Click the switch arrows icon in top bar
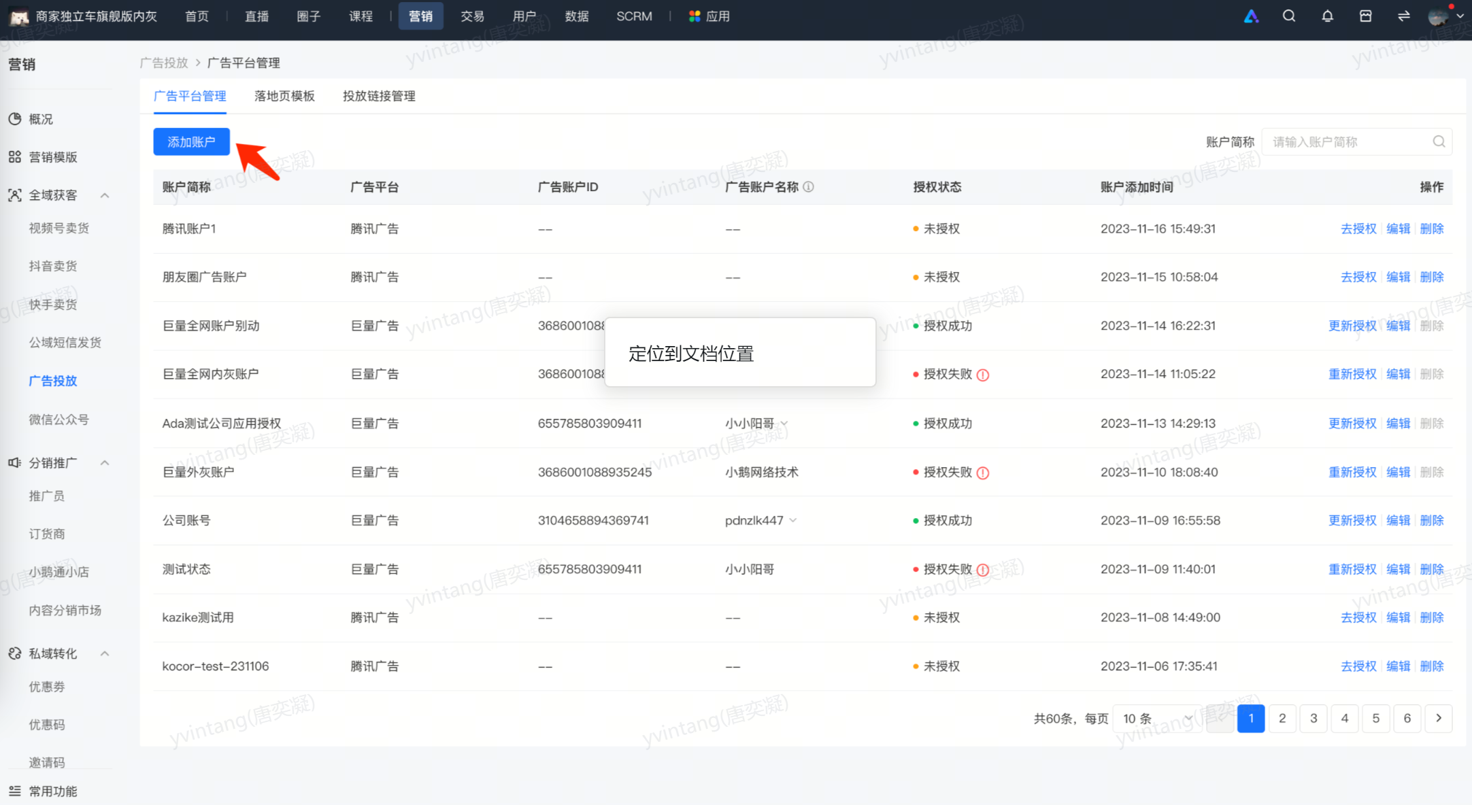The width and height of the screenshot is (1472, 805). coord(1403,16)
